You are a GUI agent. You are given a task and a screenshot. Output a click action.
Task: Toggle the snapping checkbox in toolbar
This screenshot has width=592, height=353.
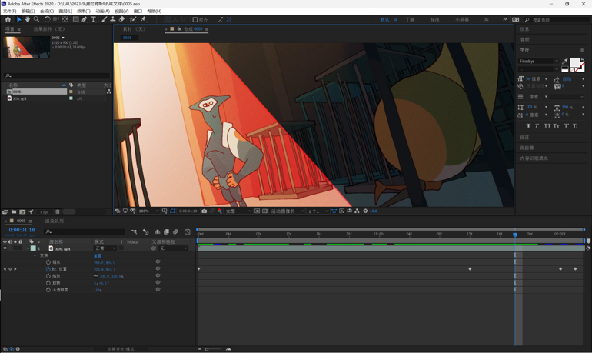click(x=195, y=20)
